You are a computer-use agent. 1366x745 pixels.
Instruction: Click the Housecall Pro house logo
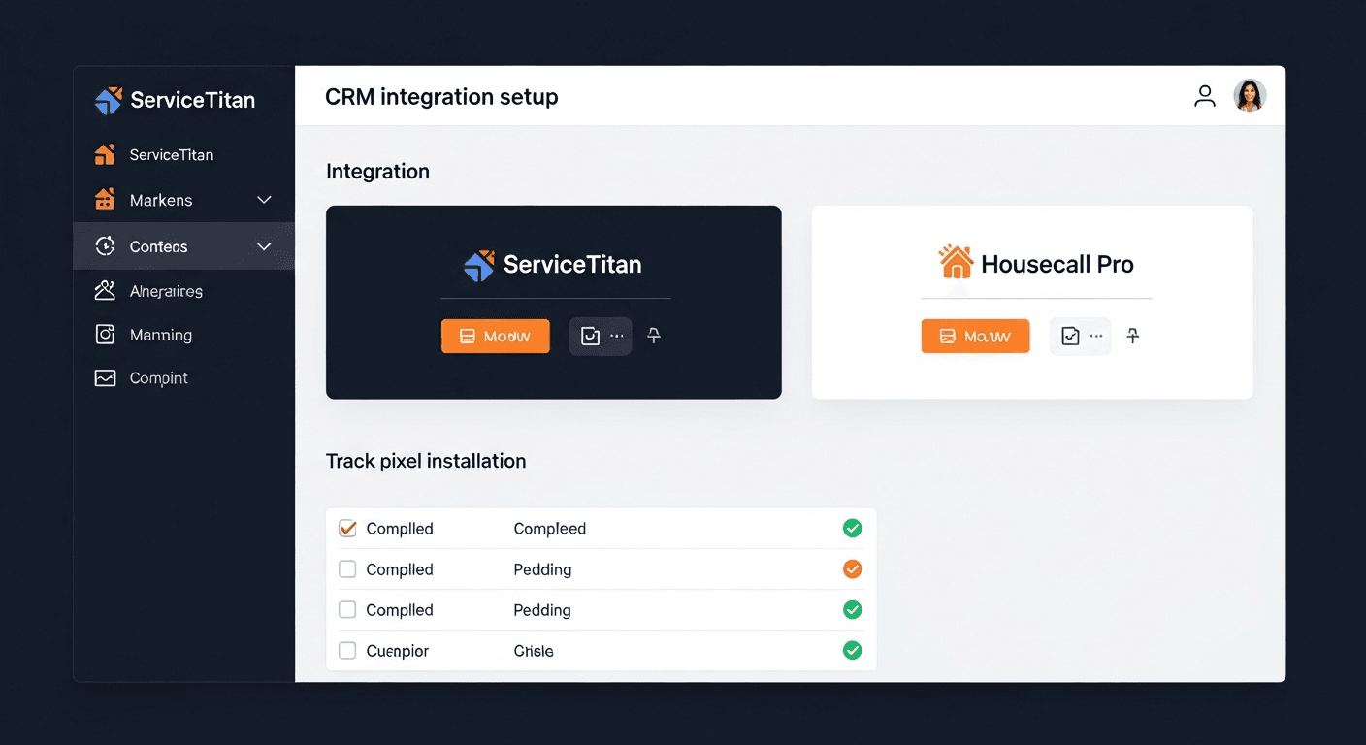(x=956, y=260)
